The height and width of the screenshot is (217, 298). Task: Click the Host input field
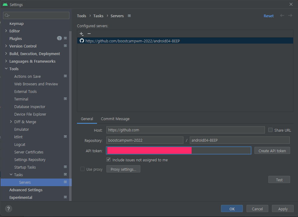point(186,130)
